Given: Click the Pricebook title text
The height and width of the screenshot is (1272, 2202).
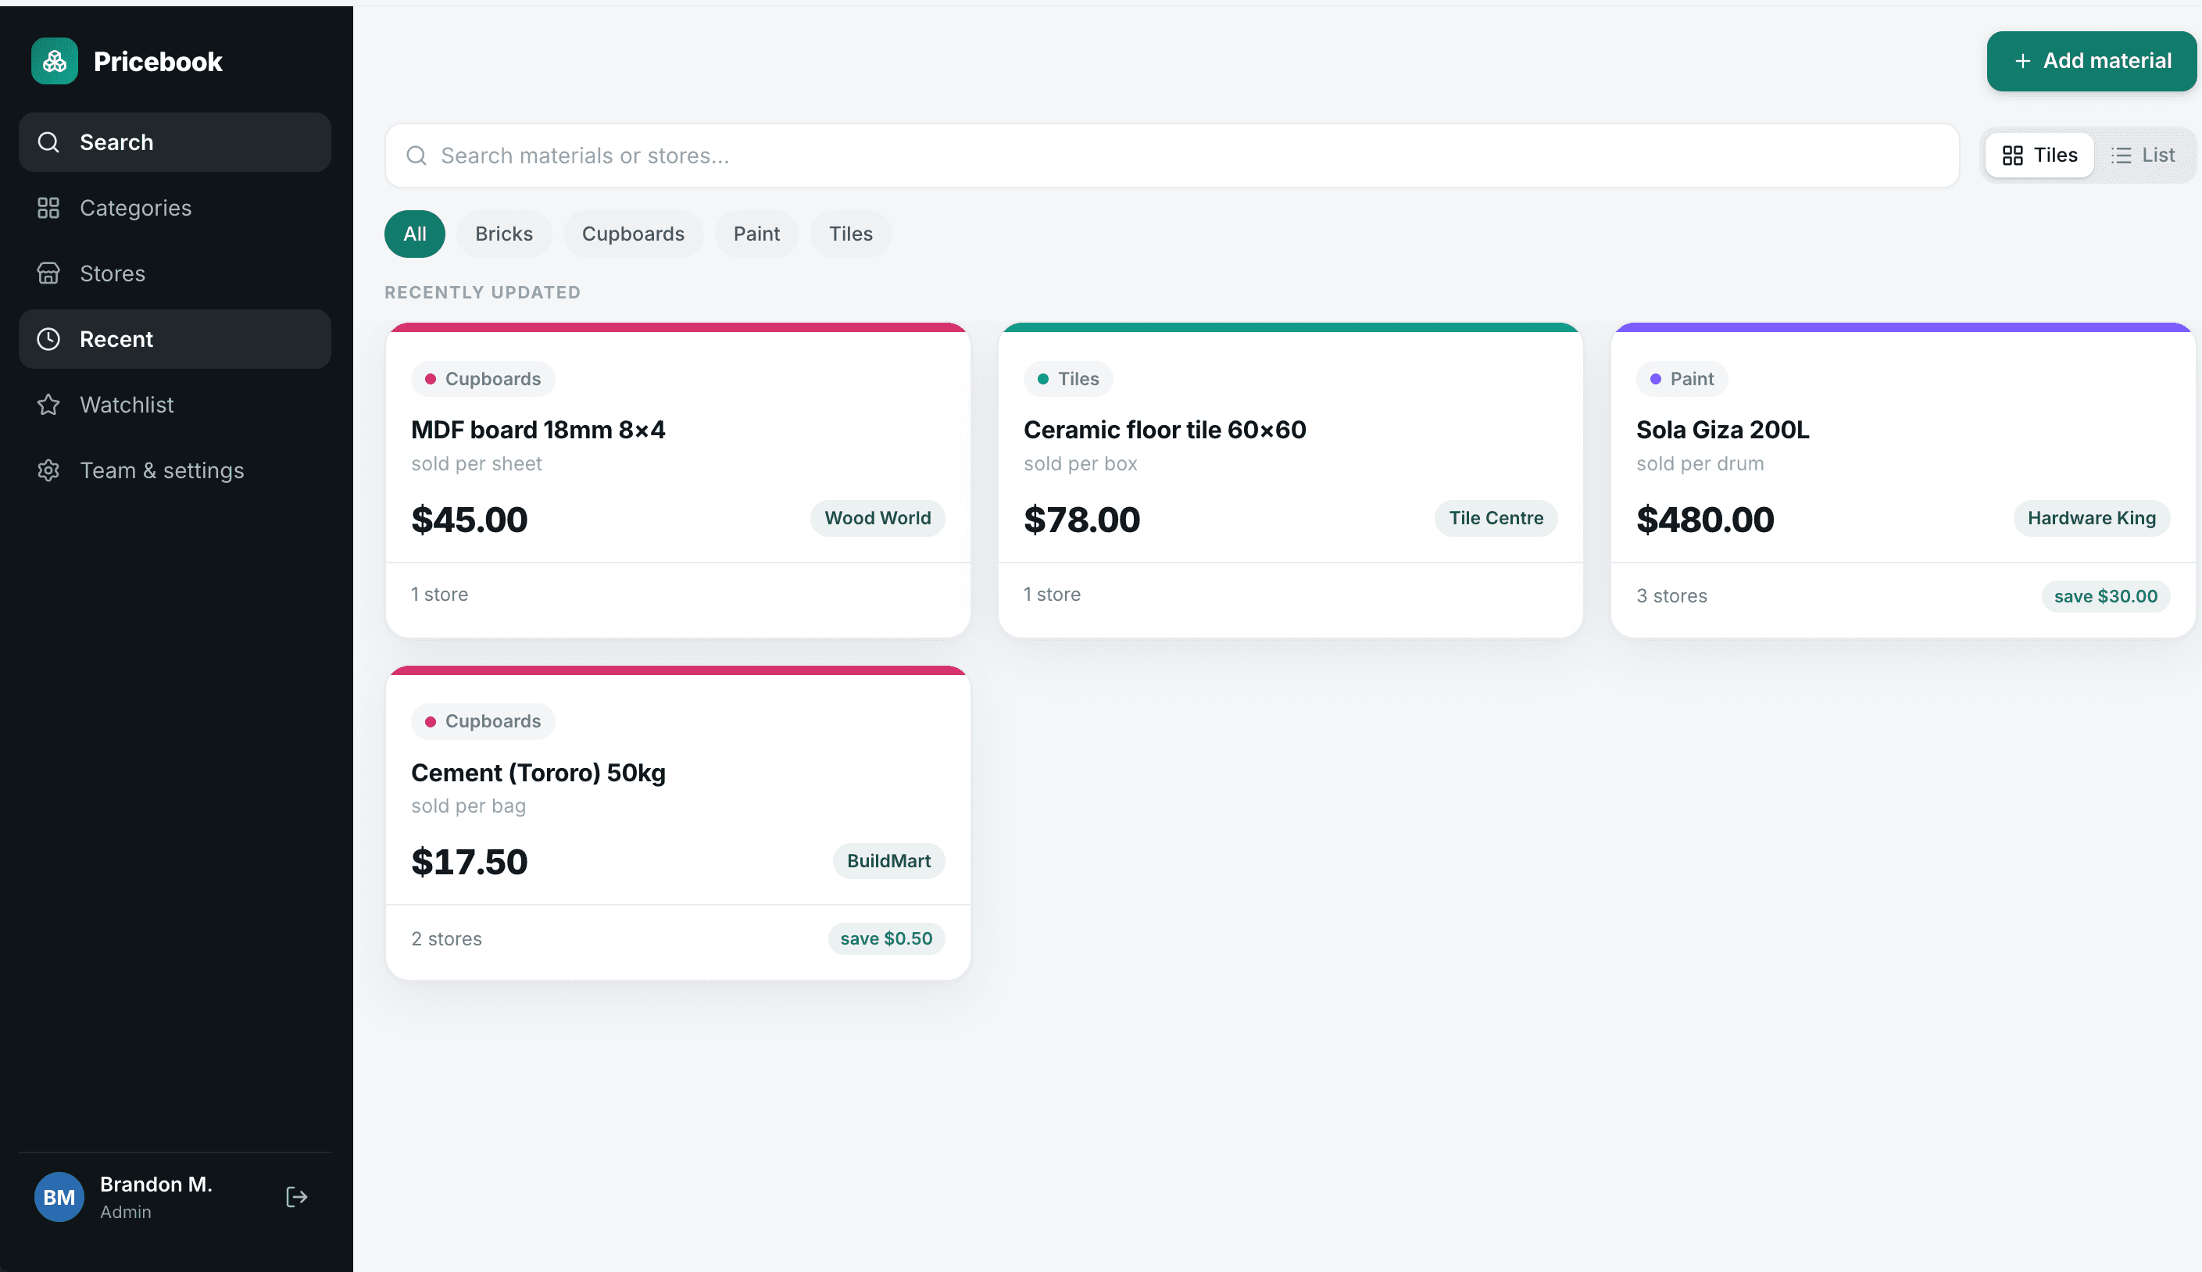Looking at the screenshot, I should tap(158, 62).
